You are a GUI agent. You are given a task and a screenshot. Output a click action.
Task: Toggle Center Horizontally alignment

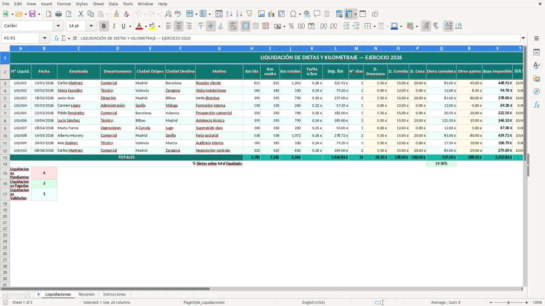pos(178,26)
